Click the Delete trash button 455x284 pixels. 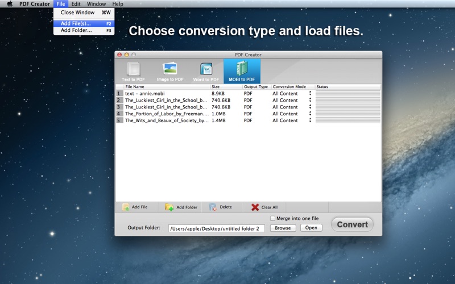[220, 207]
